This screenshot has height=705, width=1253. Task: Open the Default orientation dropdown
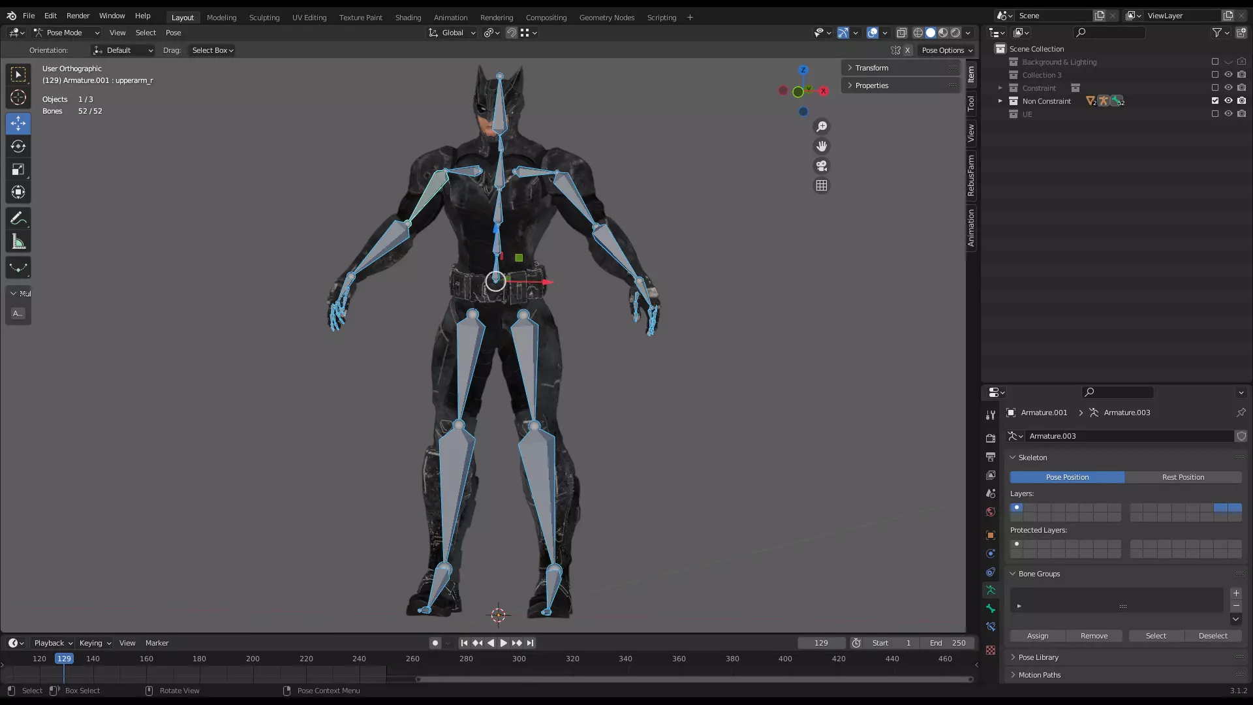pos(123,50)
